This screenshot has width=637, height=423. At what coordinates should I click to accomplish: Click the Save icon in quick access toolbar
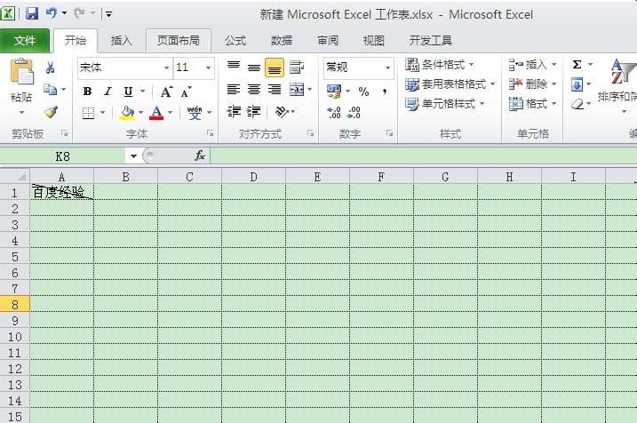[32, 14]
